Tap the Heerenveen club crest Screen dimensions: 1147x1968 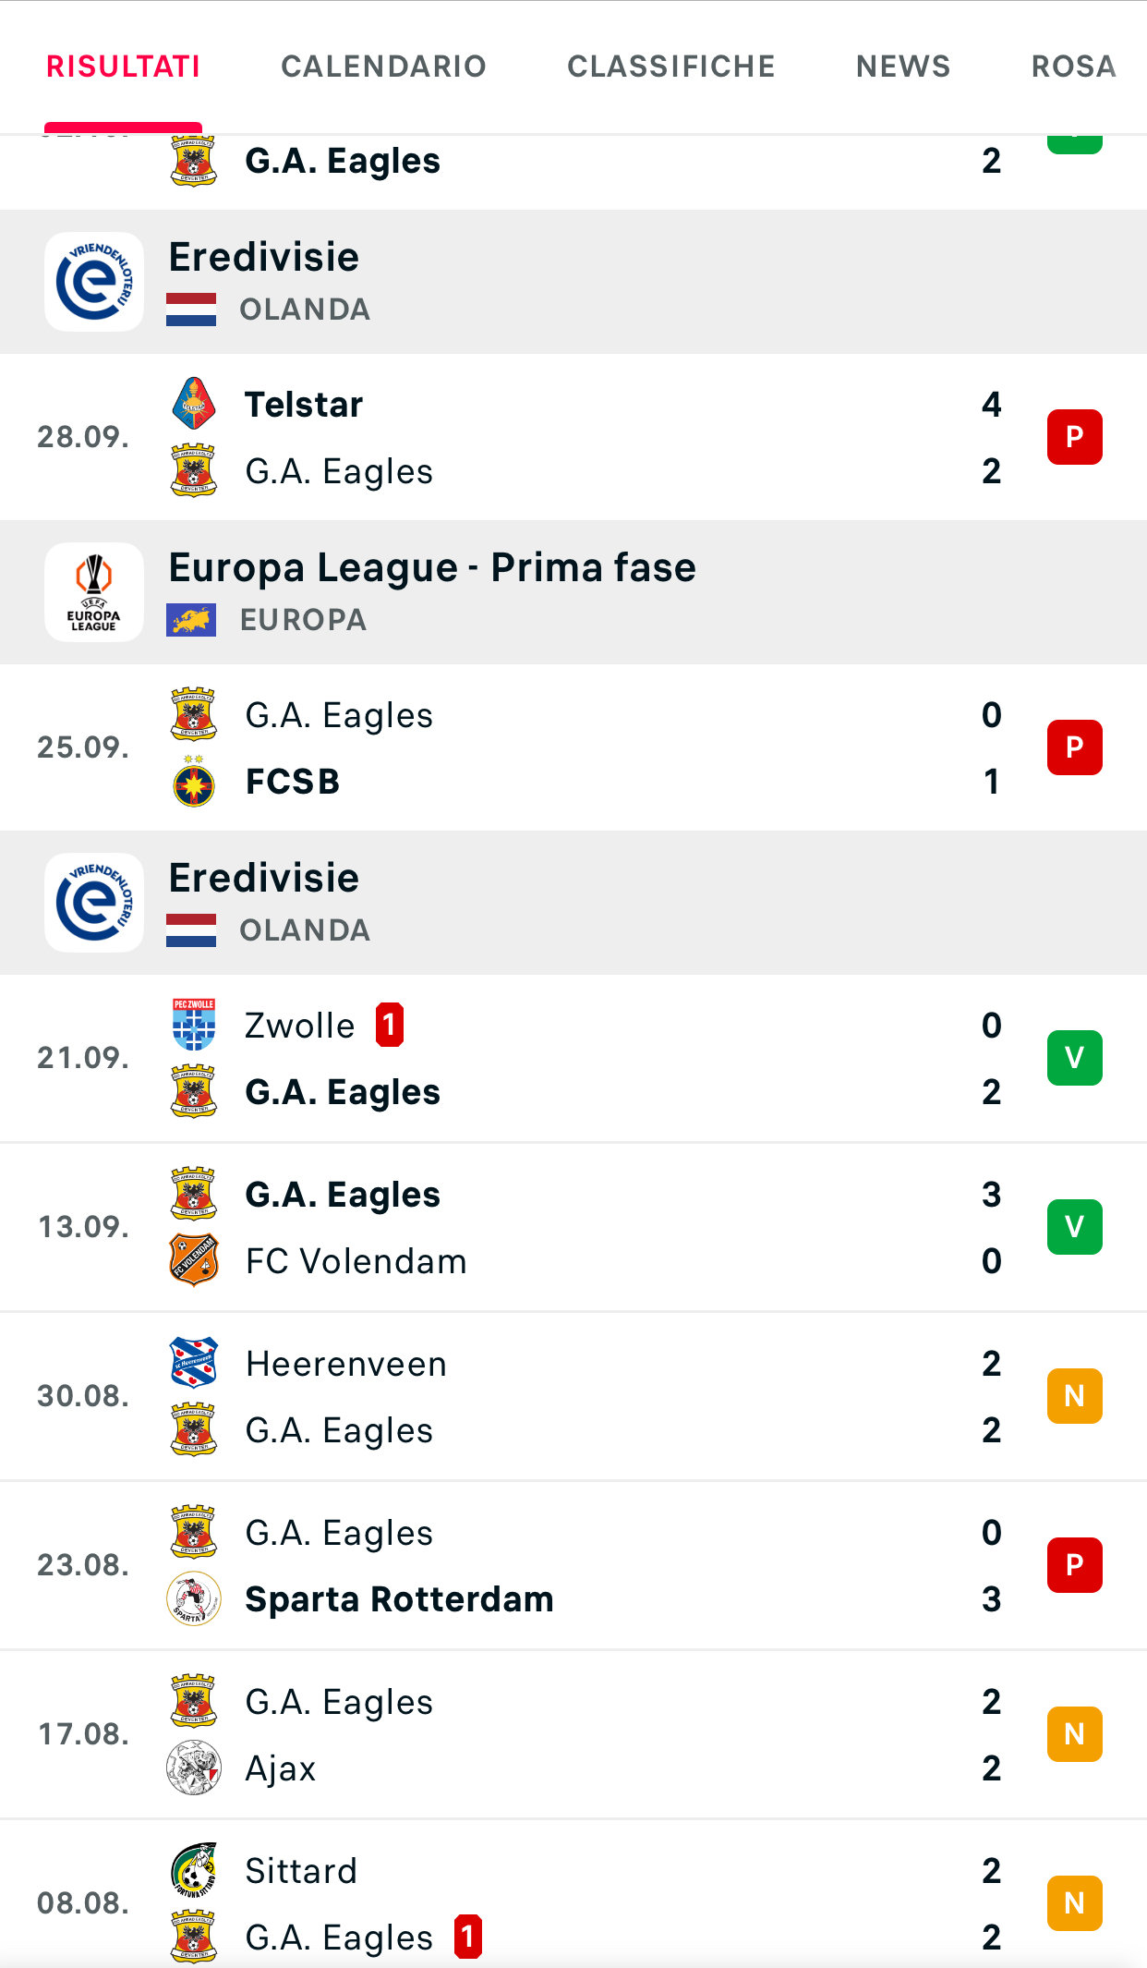click(x=194, y=1364)
